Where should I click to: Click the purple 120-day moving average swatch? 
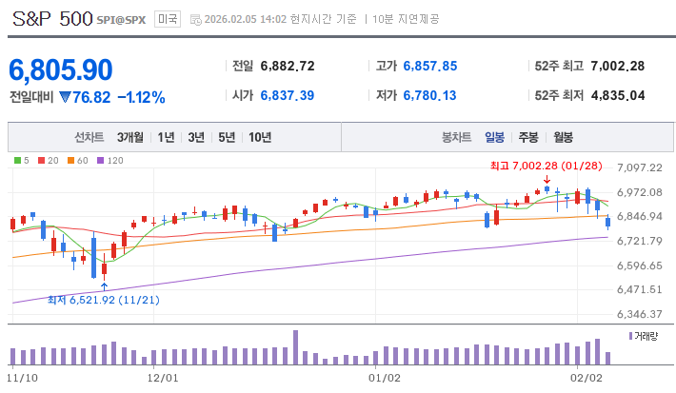[101, 160]
